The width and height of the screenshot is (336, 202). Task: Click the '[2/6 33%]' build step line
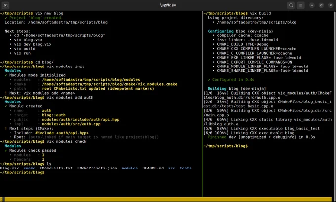[267, 104]
